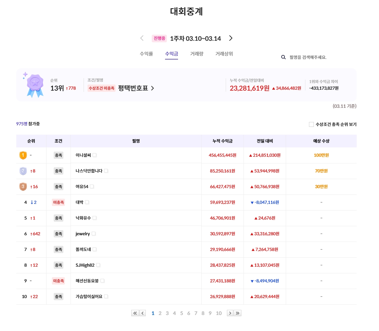The height and width of the screenshot is (331, 379).
Task: Jump to last page with double right arrow
Action: click(238, 313)
